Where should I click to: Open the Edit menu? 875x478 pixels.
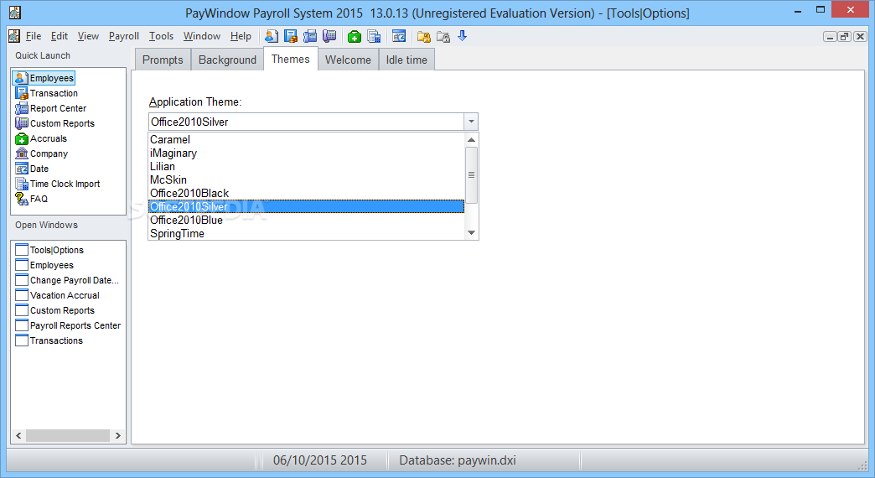pos(60,36)
